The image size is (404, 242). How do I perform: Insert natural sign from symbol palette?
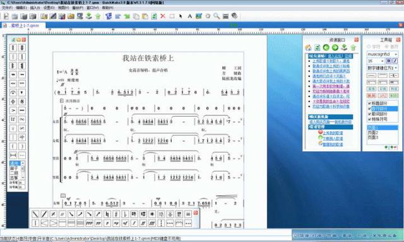(107, 214)
